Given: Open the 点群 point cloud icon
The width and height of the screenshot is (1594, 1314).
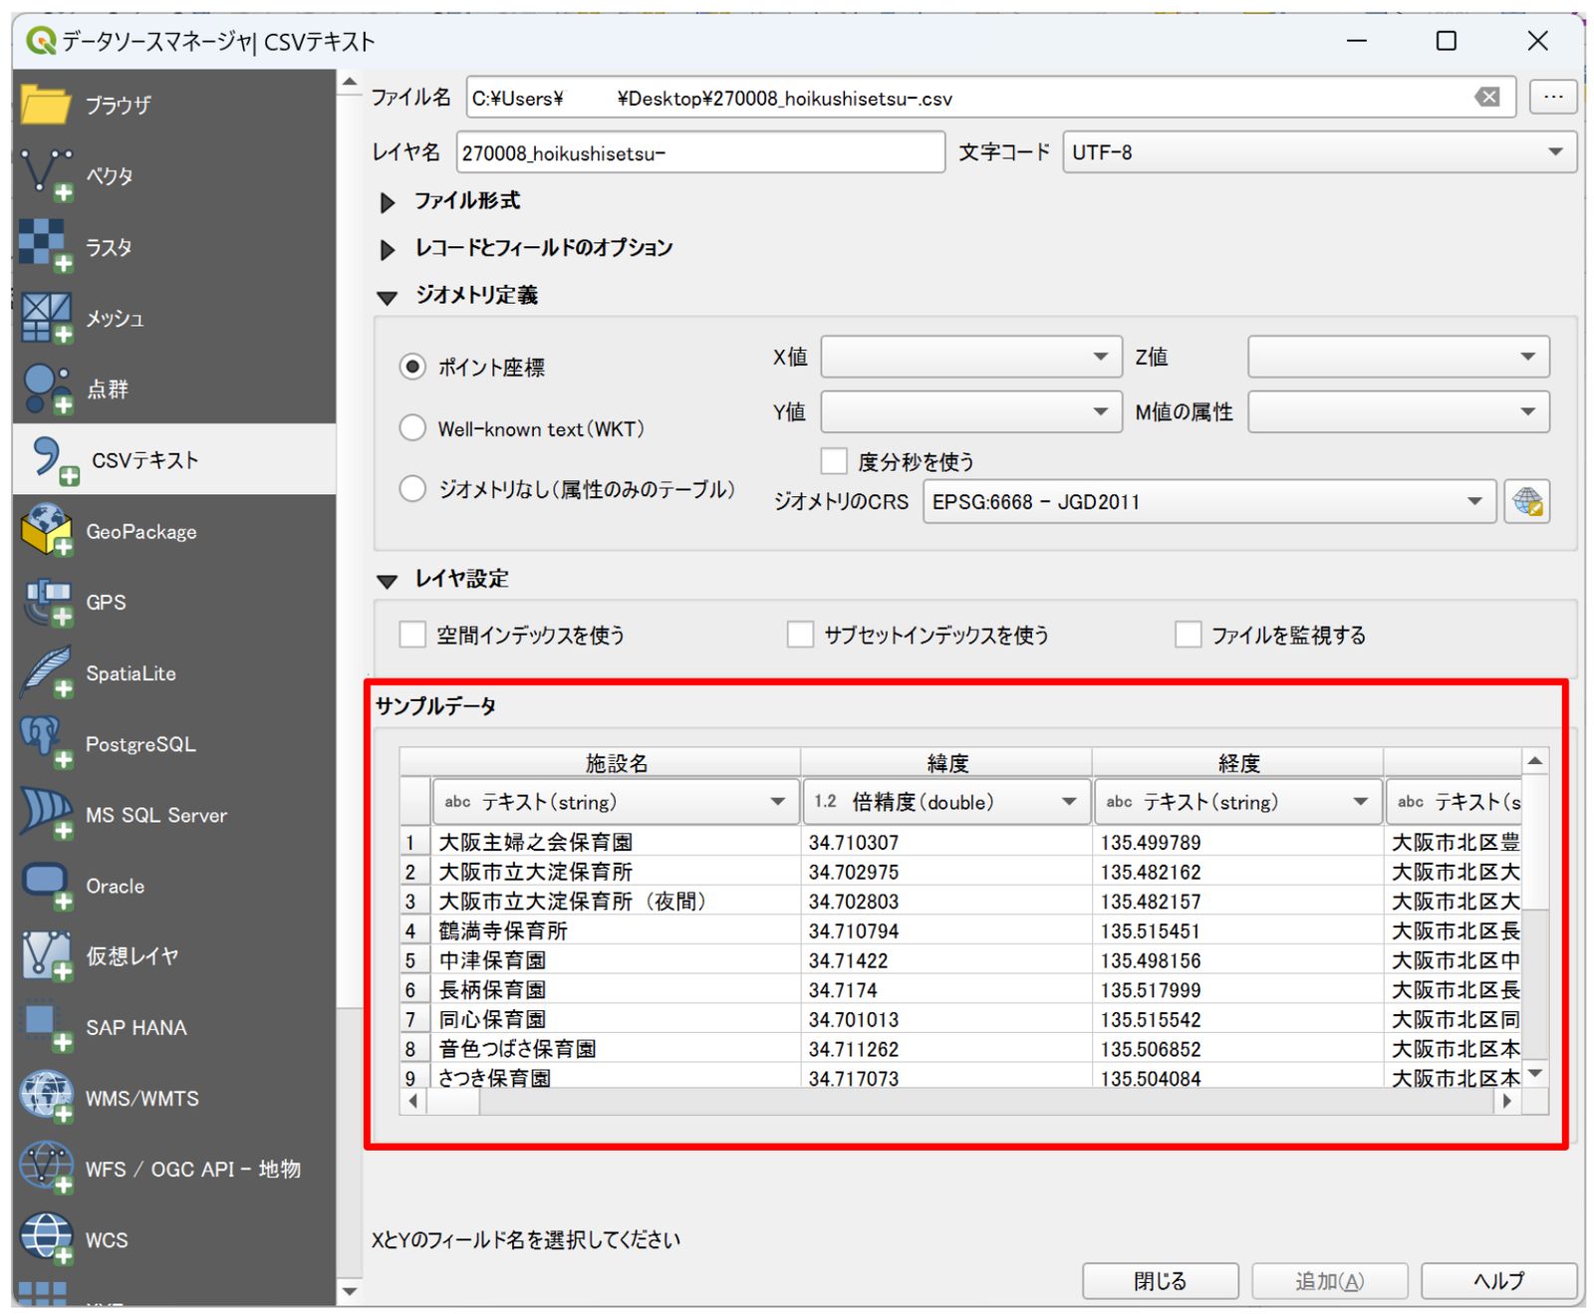Looking at the screenshot, I should click(46, 389).
